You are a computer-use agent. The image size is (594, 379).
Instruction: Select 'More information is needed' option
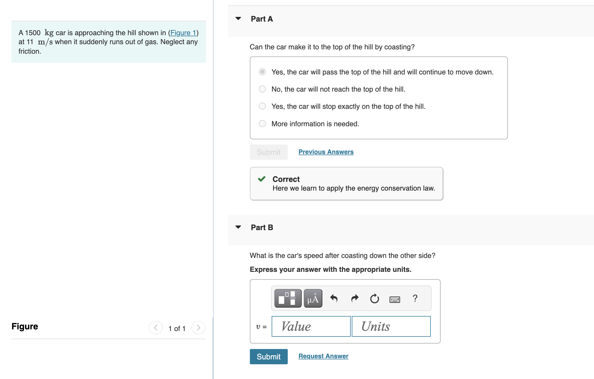click(x=262, y=124)
